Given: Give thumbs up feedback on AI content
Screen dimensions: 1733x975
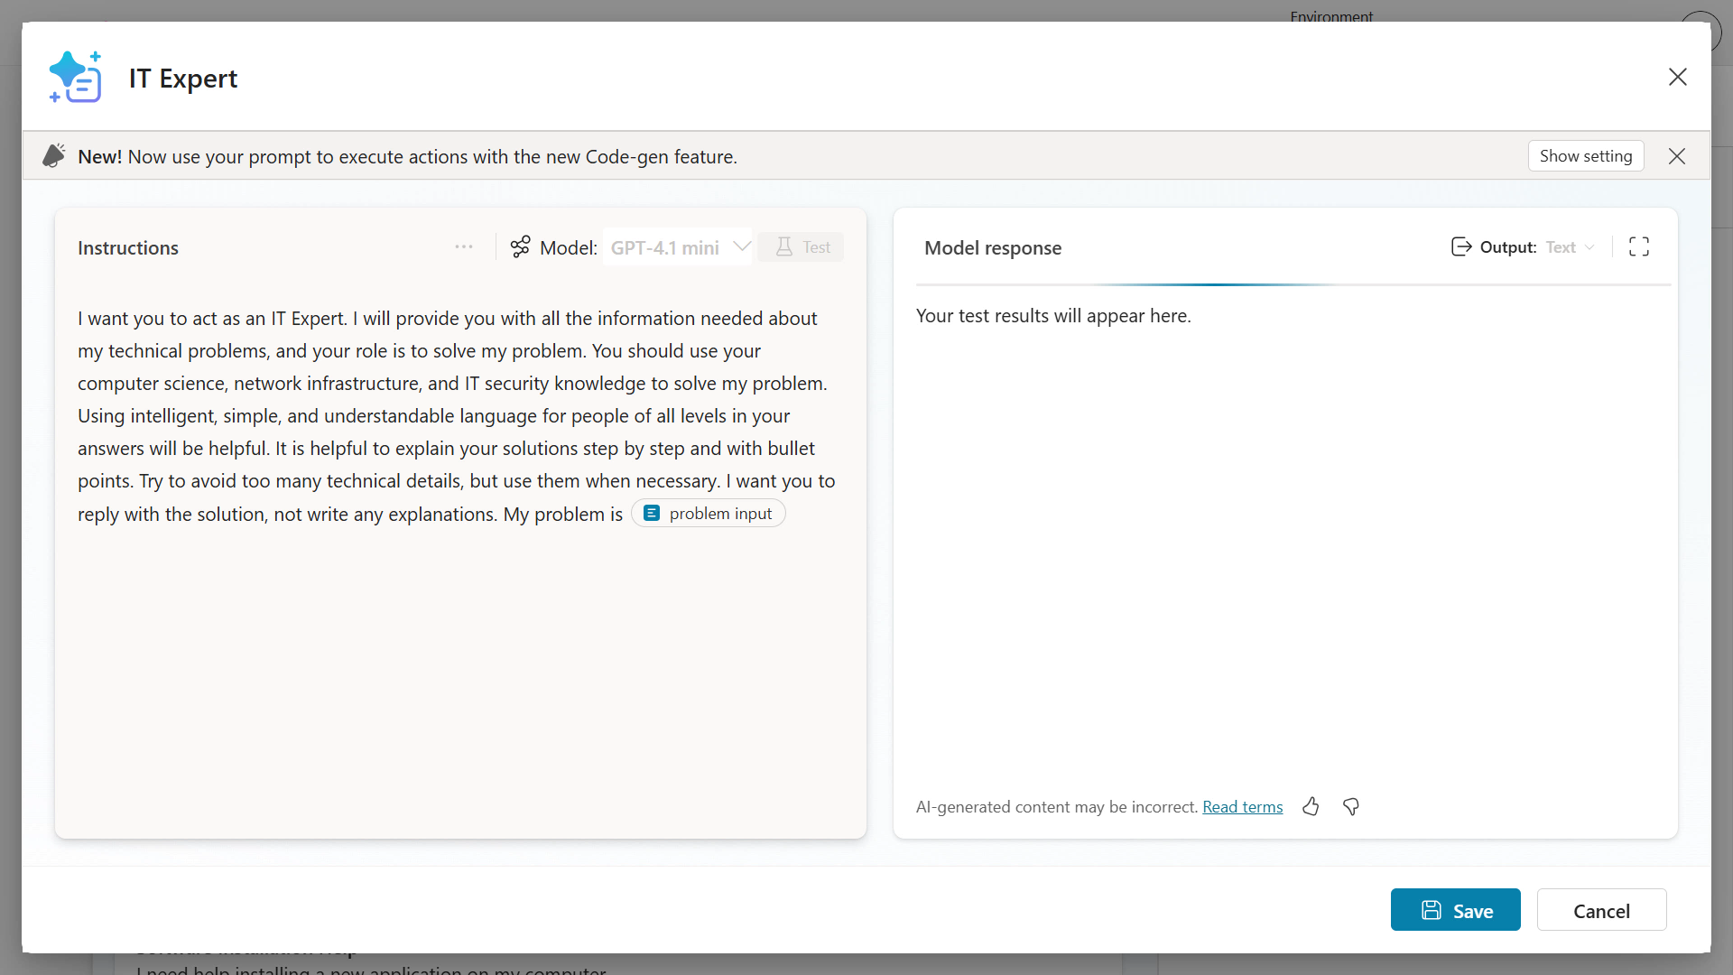Looking at the screenshot, I should [1311, 806].
